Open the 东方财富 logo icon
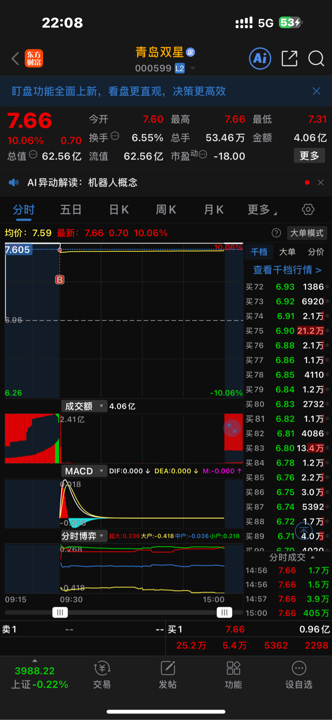The width and height of the screenshot is (332, 720). pos(34,58)
